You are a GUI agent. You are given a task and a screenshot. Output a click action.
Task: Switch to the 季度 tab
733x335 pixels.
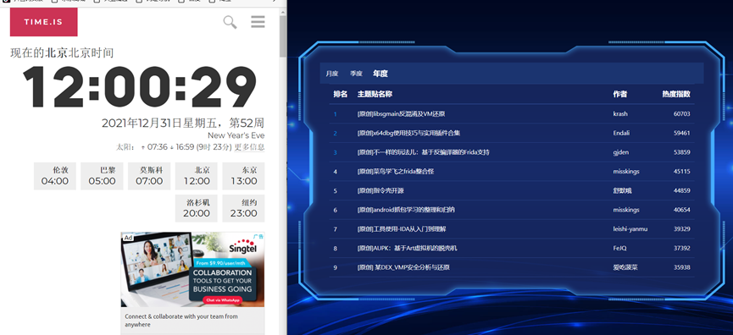click(x=356, y=74)
